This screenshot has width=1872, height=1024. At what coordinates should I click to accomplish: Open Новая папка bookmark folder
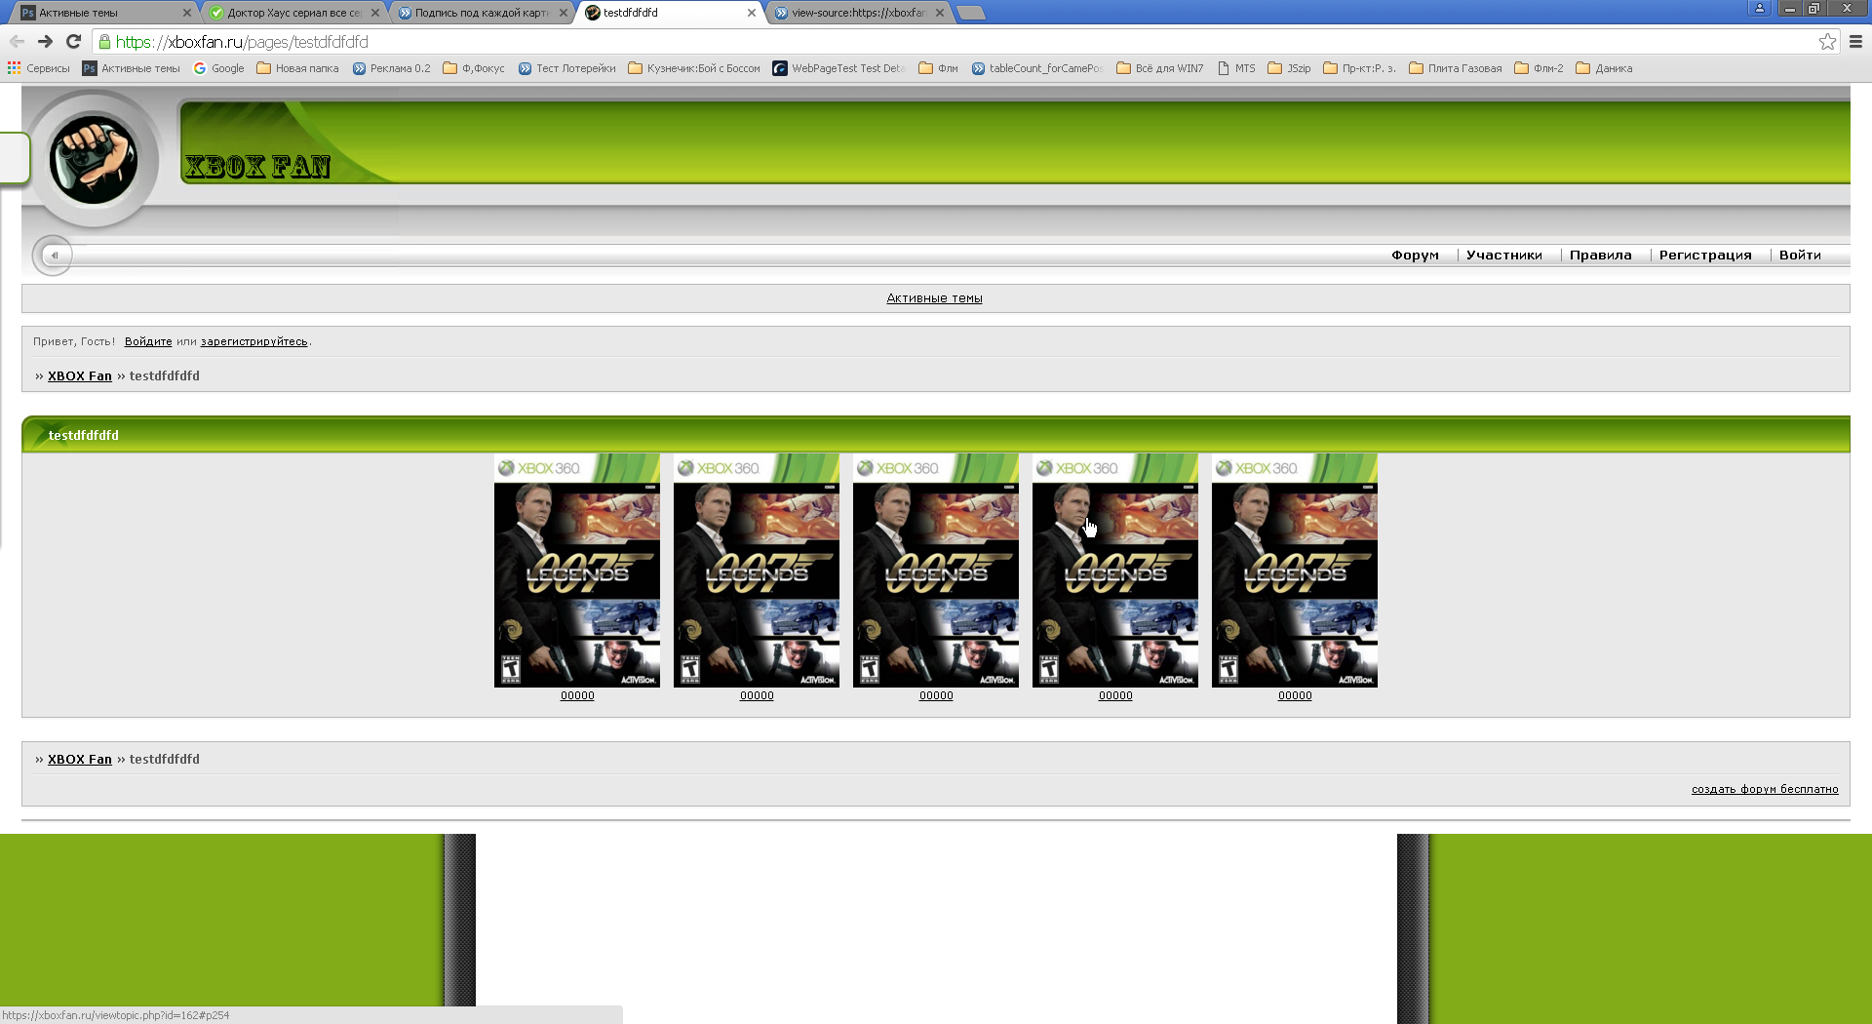point(297,68)
